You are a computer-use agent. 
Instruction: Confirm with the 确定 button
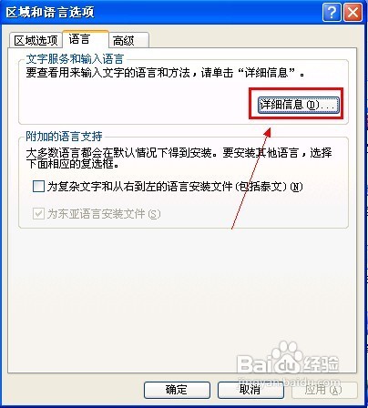tap(177, 390)
